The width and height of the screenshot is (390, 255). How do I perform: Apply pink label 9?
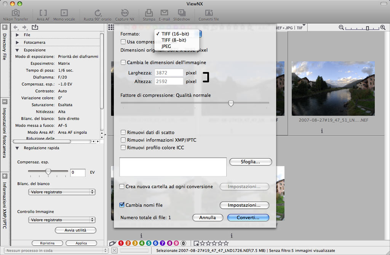coord(176,243)
